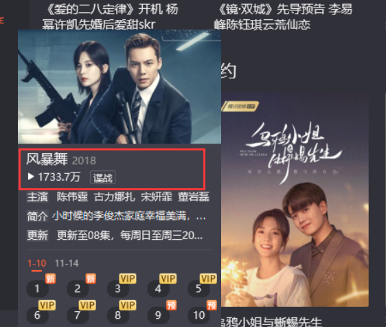This screenshot has width=386, height=327.
Task: Switch to episodes 11-14 tab
Action: (x=67, y=264)
